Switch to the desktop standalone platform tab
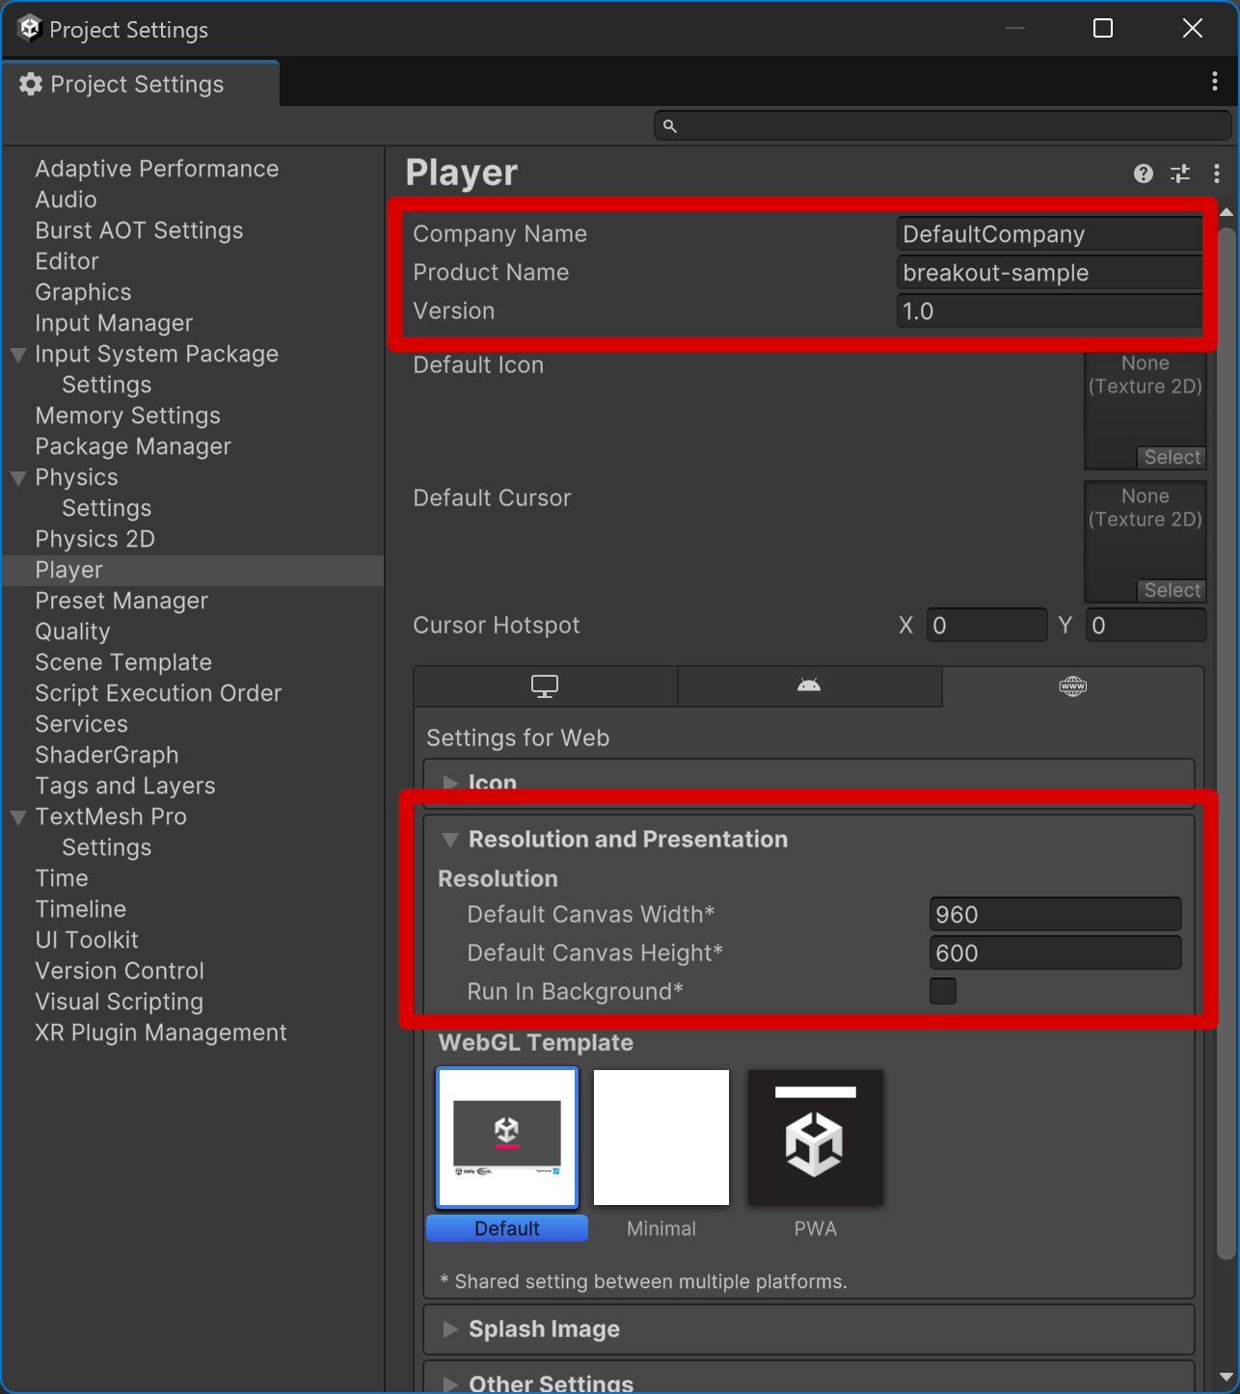 [x=545, y=686]
